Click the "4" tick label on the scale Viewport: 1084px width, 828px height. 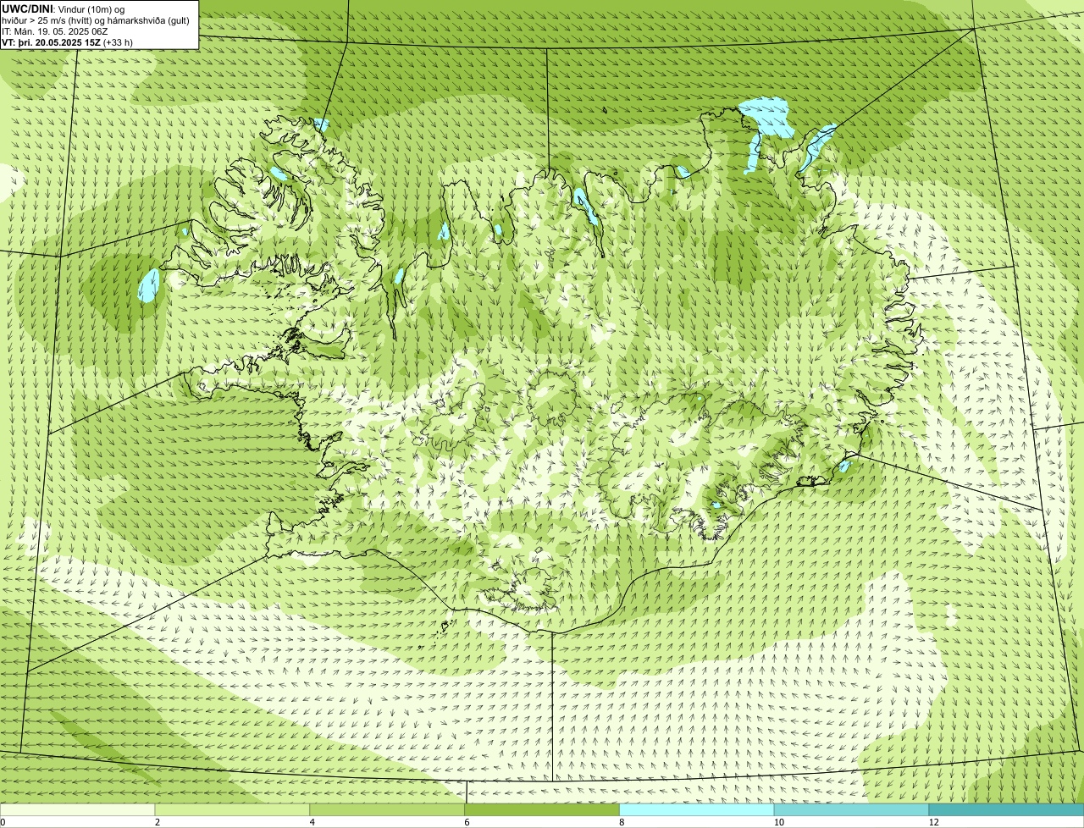pos(312,822)
